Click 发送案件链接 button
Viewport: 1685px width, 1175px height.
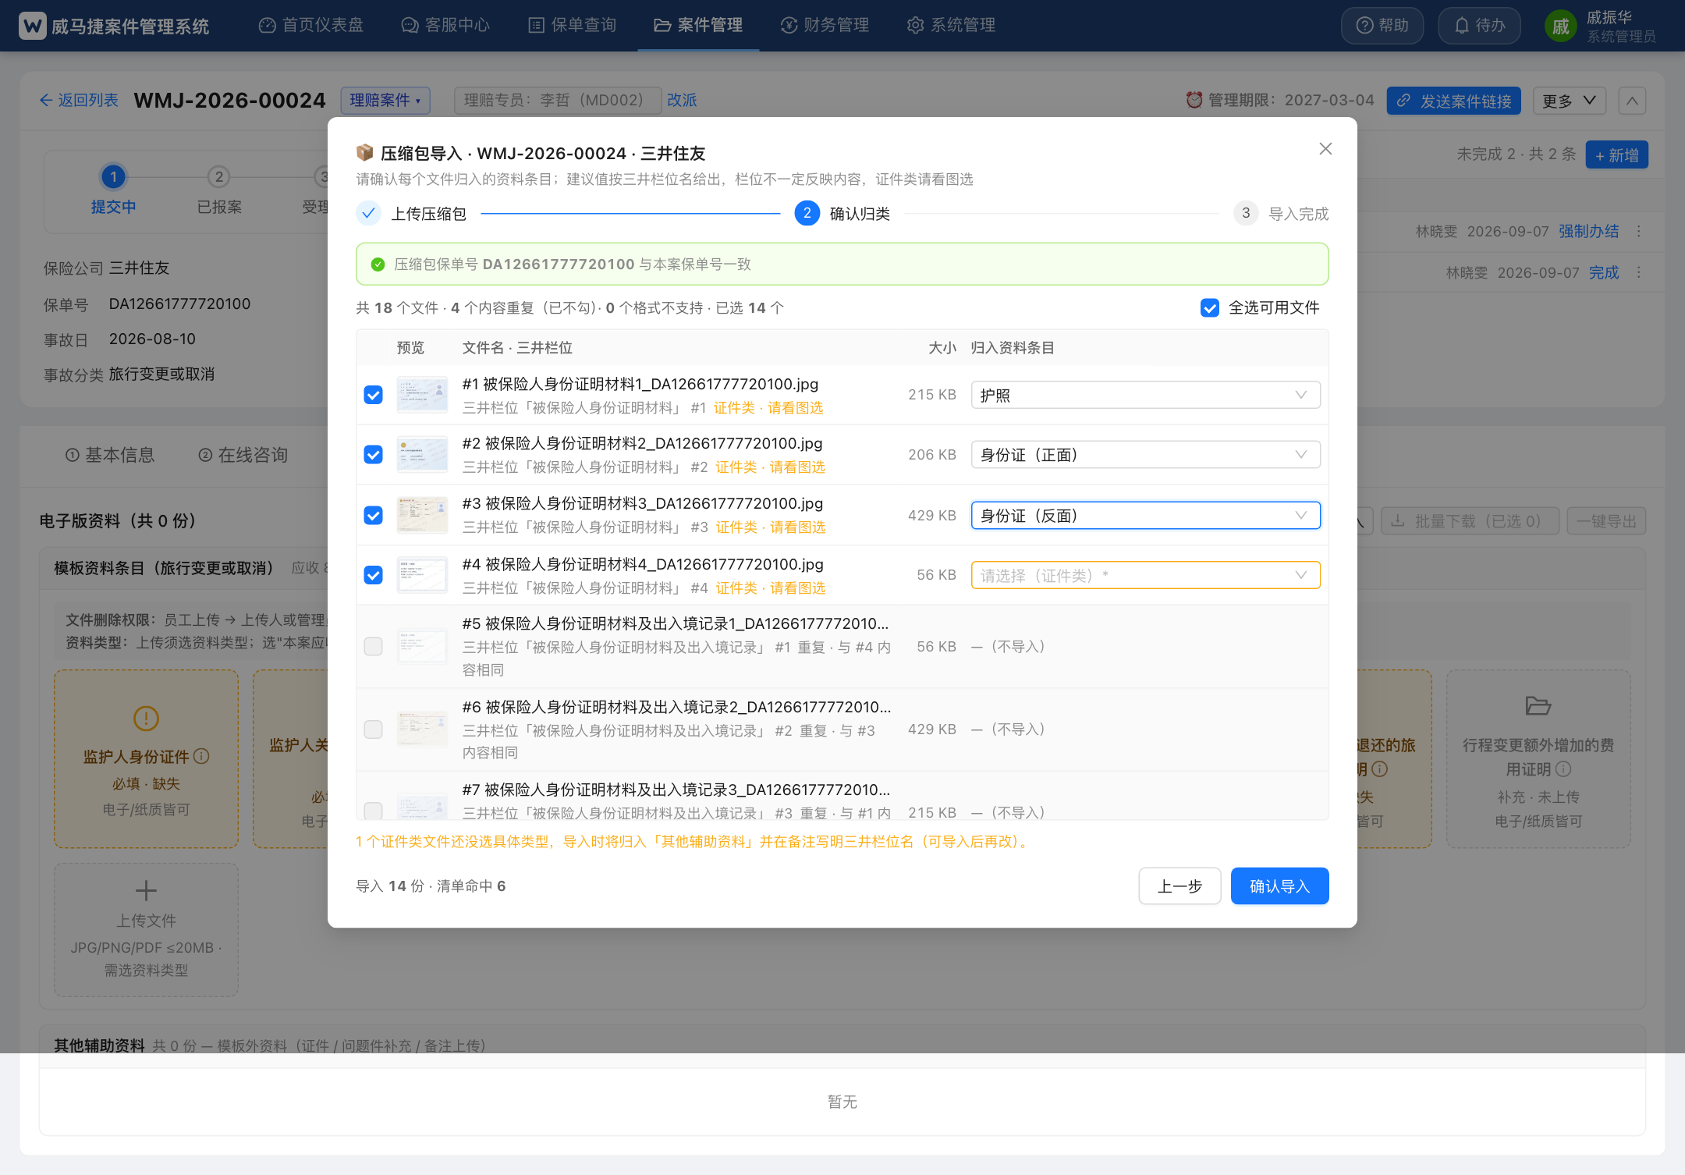[1454, 101]
